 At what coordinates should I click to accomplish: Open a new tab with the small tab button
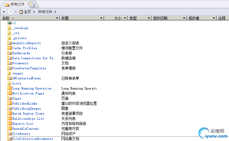coord(33,5)
